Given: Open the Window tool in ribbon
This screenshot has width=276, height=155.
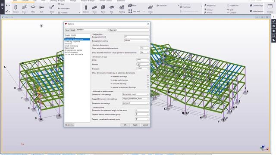Looking at the screenshot, I should 270,8.
